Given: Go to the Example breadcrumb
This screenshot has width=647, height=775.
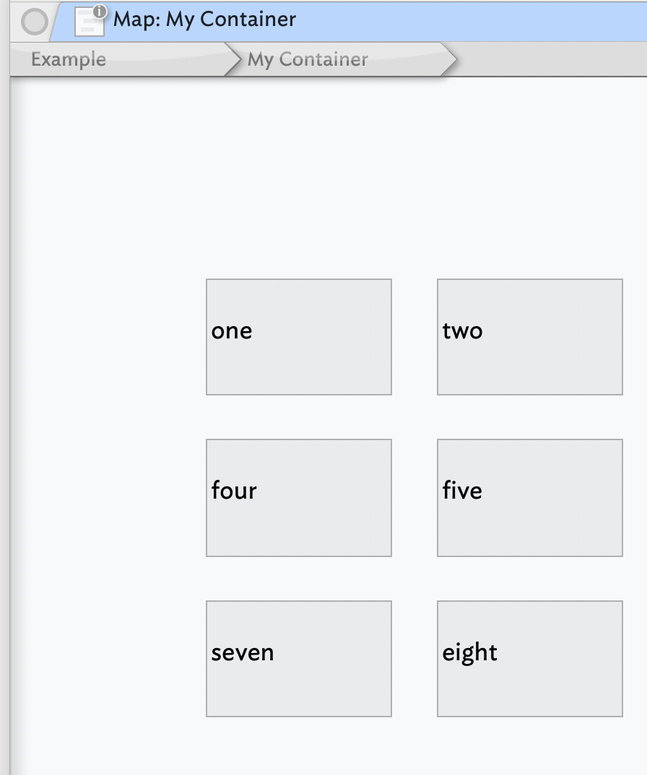Looking at the screenshot, I should tap(69, 59).
